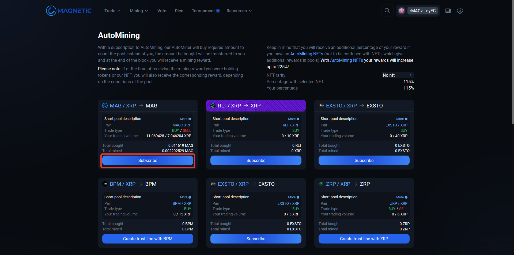The width and height of the screenshot is (514, 255).
Task: Click trading volume 11.069428 / 7.046204 XRP
Action: [169, 136]
